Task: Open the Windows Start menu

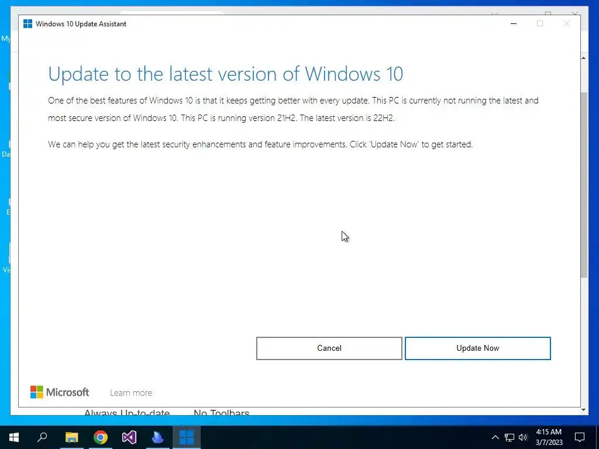Action: [14, 437]
